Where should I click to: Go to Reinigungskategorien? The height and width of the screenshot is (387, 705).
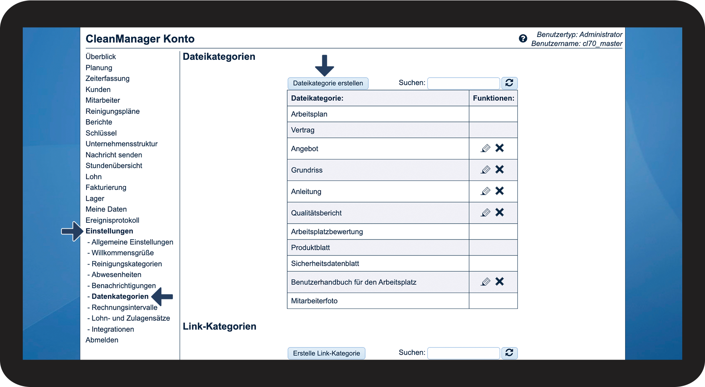pos(127,264)
